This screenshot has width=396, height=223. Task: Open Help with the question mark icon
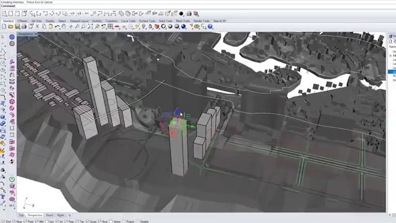[210, 26]
